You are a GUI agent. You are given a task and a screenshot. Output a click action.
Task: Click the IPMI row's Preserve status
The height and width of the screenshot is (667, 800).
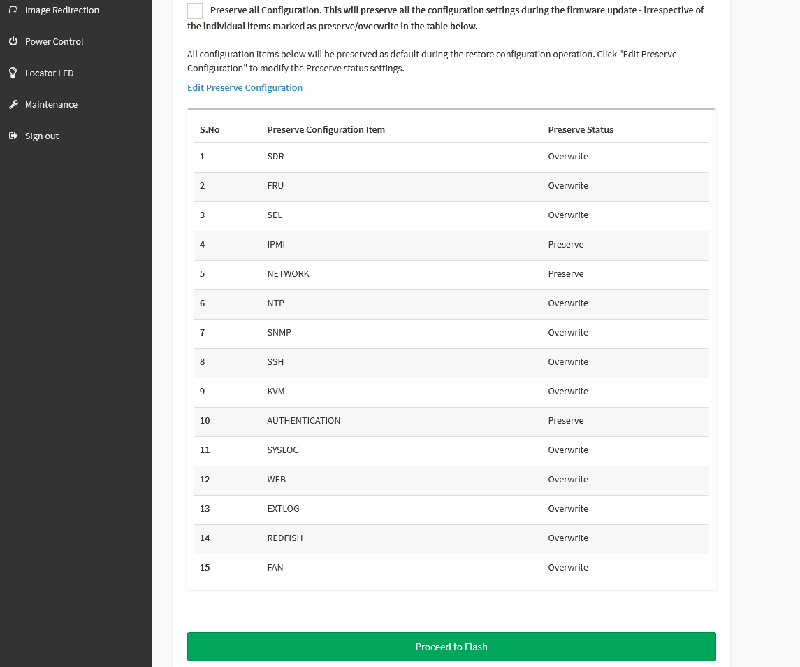[x=565, y=245]
